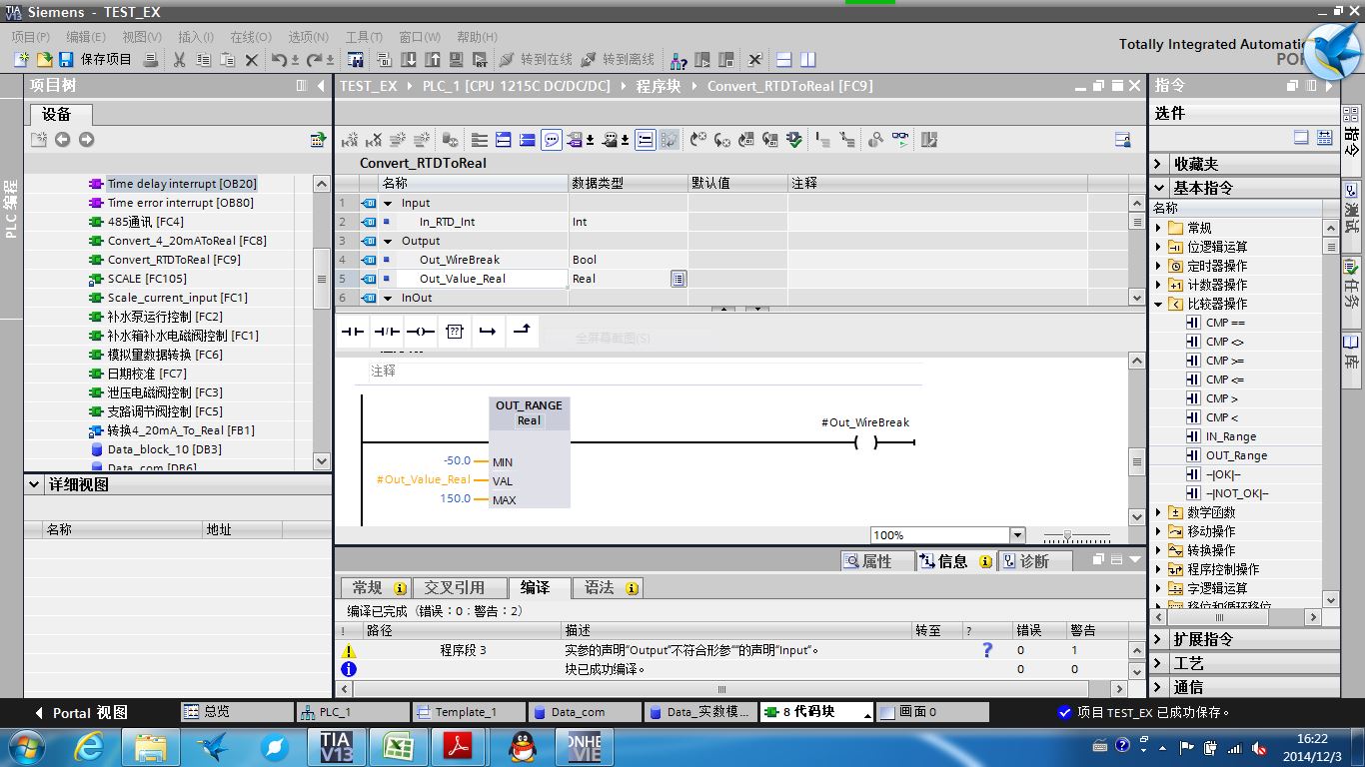Image resolution: width=1365 pixels, height=767 pixels.
Task: Toggle network comments display in editor toolbar
Action: click(552, 140)
